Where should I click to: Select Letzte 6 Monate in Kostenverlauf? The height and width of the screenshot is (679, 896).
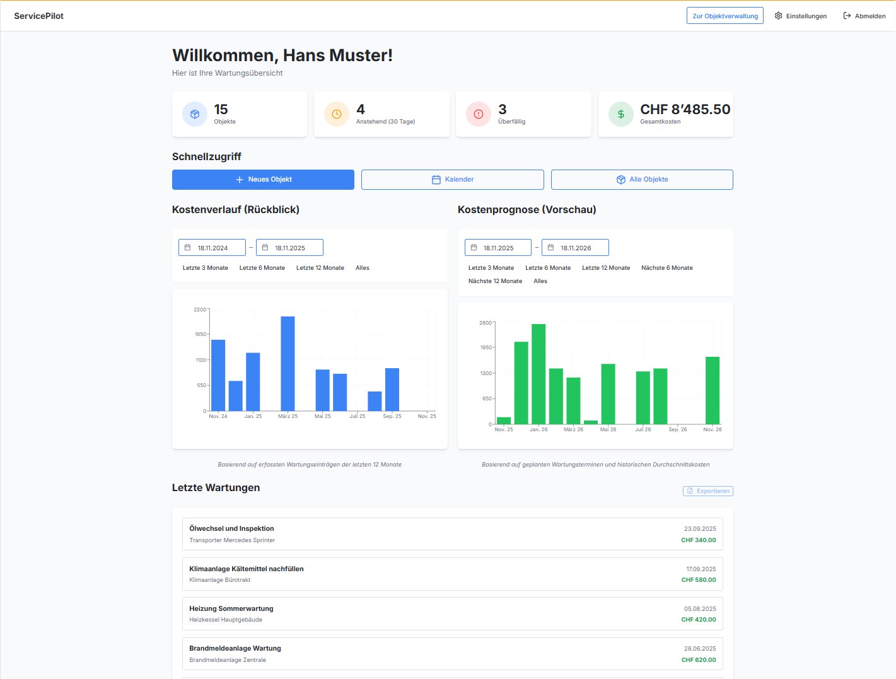click(262, 268)
